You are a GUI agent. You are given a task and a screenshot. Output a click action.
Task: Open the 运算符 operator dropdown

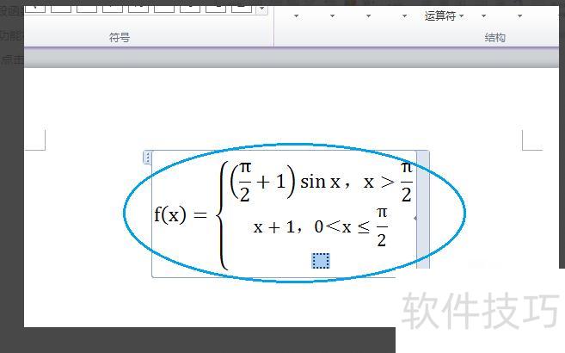[x=444, y=15]
